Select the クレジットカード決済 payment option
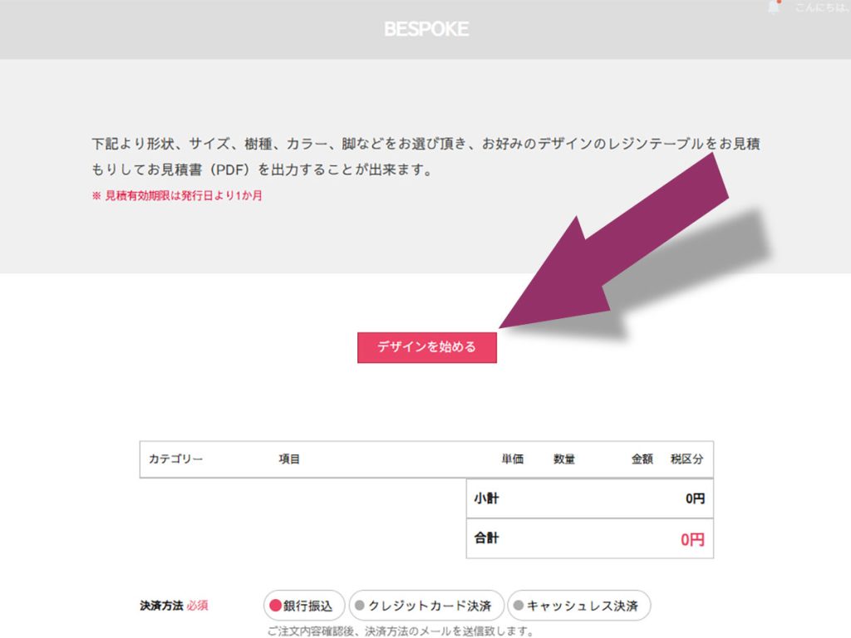 point(425,606)
